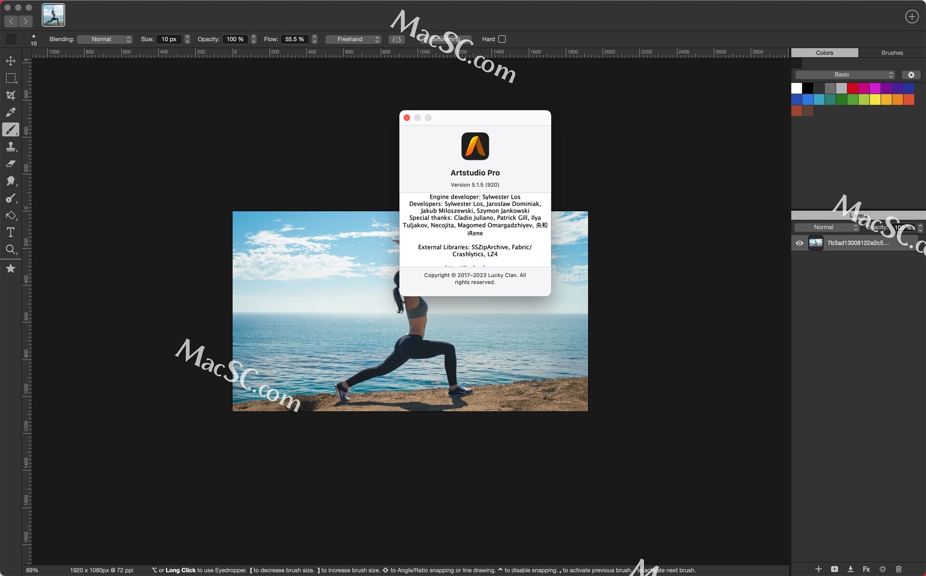Screen dimensions: 926x576
Task: Toggle the Hard brush checkbox
Action: pos(502,39)
